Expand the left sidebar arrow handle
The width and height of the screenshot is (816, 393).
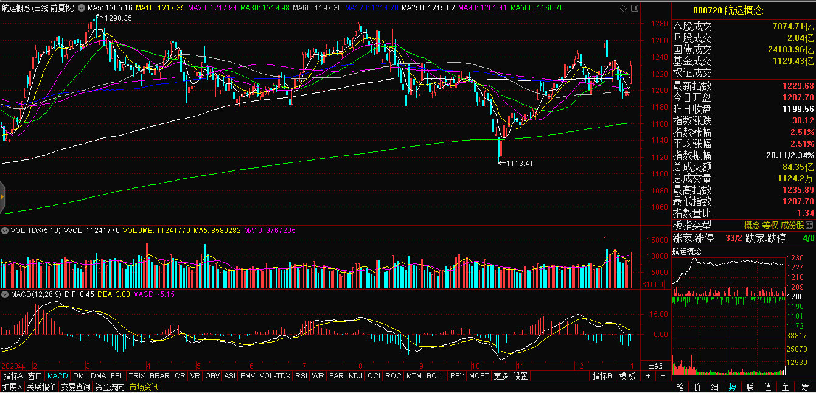tap(2, 196)
